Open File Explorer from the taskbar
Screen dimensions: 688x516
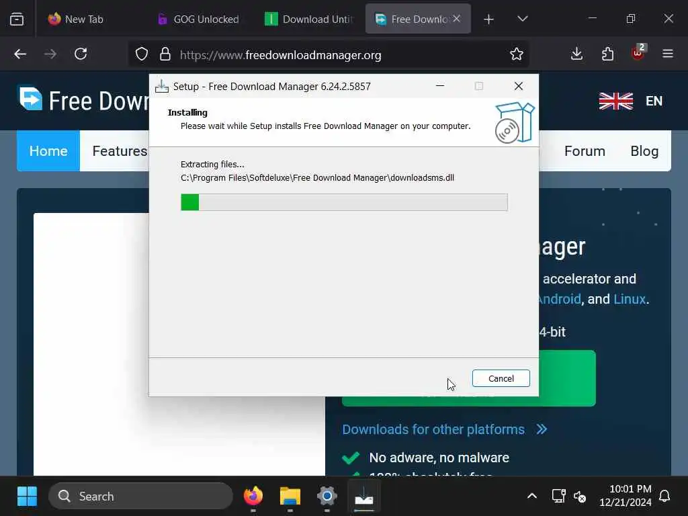click(290, 497)
